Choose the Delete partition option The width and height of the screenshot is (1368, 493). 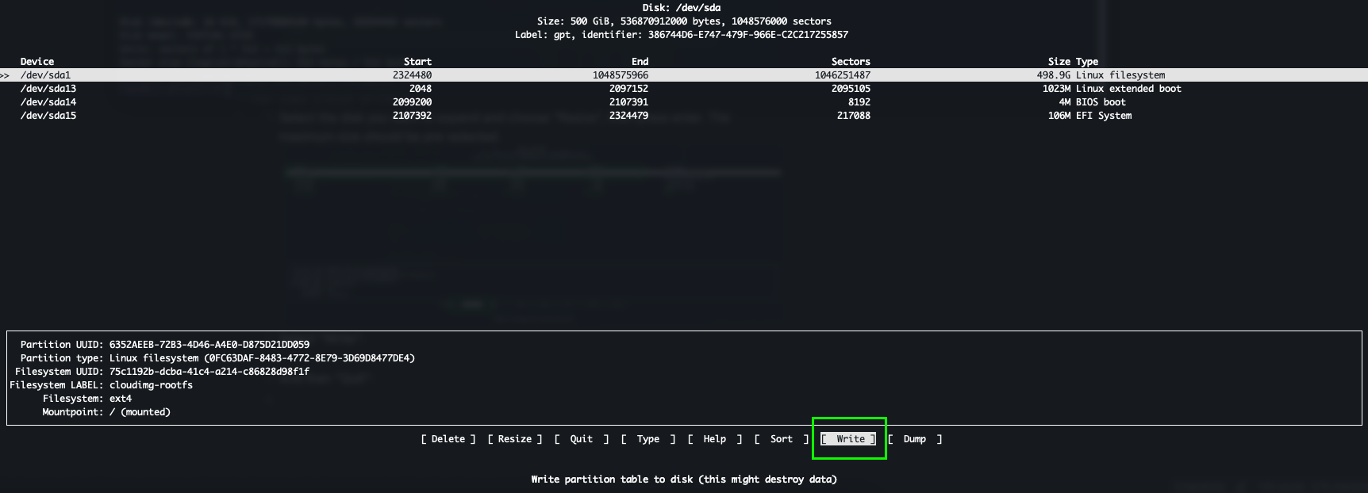(448, 439)
